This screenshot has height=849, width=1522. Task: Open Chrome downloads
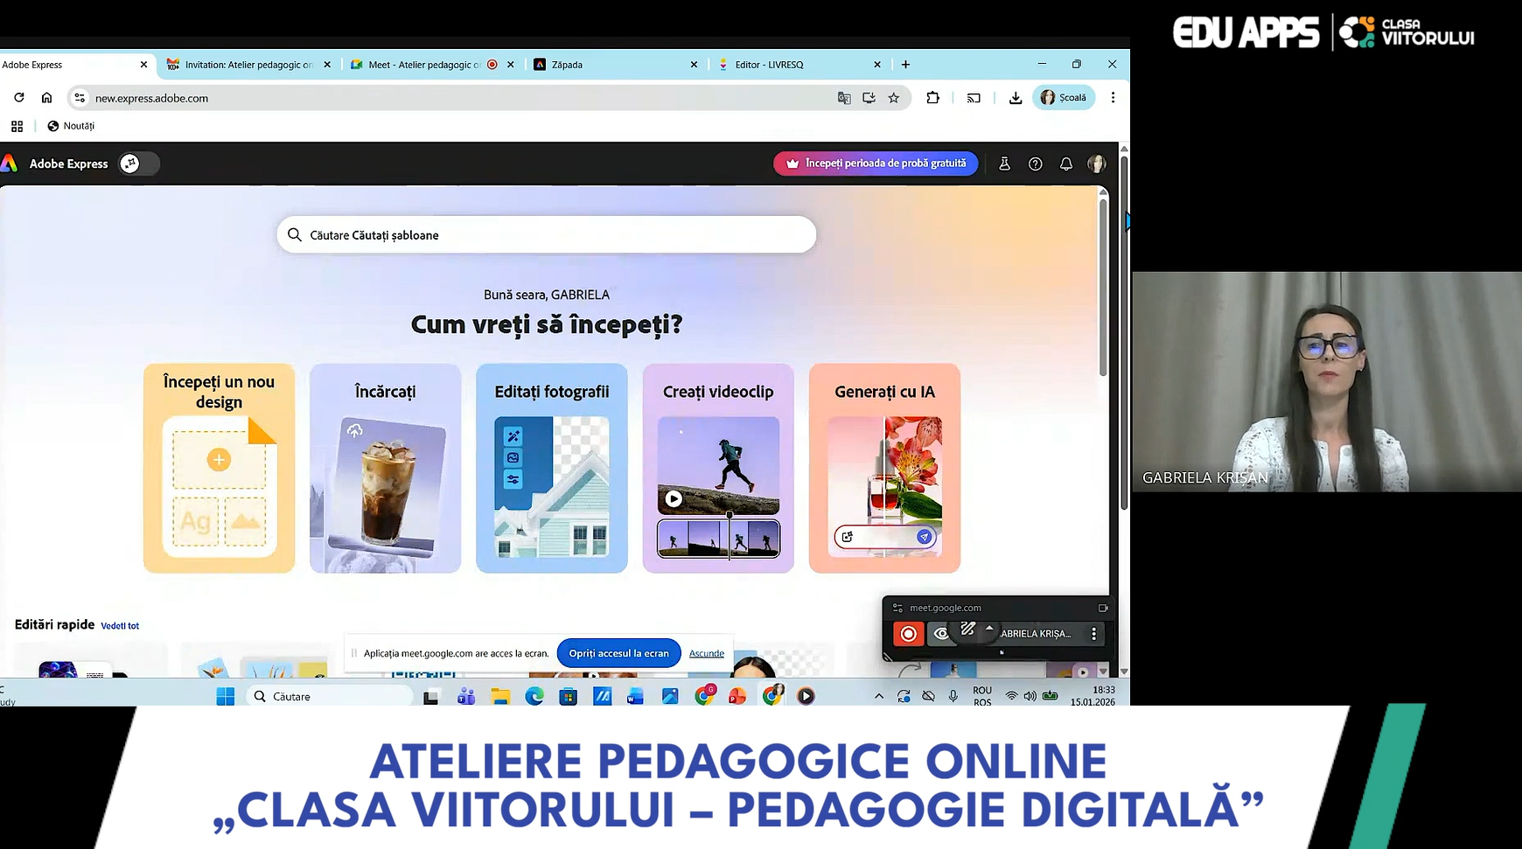1016,98
